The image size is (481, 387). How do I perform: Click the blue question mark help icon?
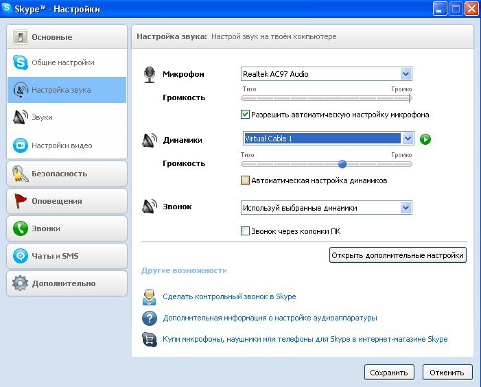click(x=150, y=318)
